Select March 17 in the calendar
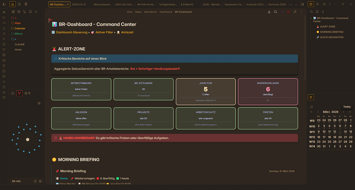 click(324, 137)
